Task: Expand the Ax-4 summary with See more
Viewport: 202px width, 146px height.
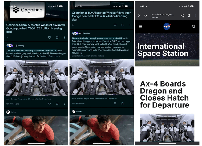Action: 55,56
